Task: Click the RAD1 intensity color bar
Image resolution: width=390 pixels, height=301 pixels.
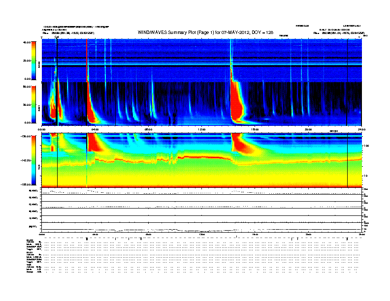Action: tap(33, 104)
